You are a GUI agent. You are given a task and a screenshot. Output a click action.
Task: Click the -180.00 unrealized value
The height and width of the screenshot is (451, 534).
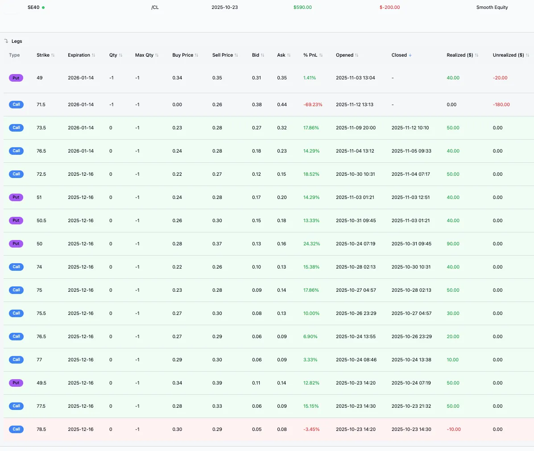(501, 104)
